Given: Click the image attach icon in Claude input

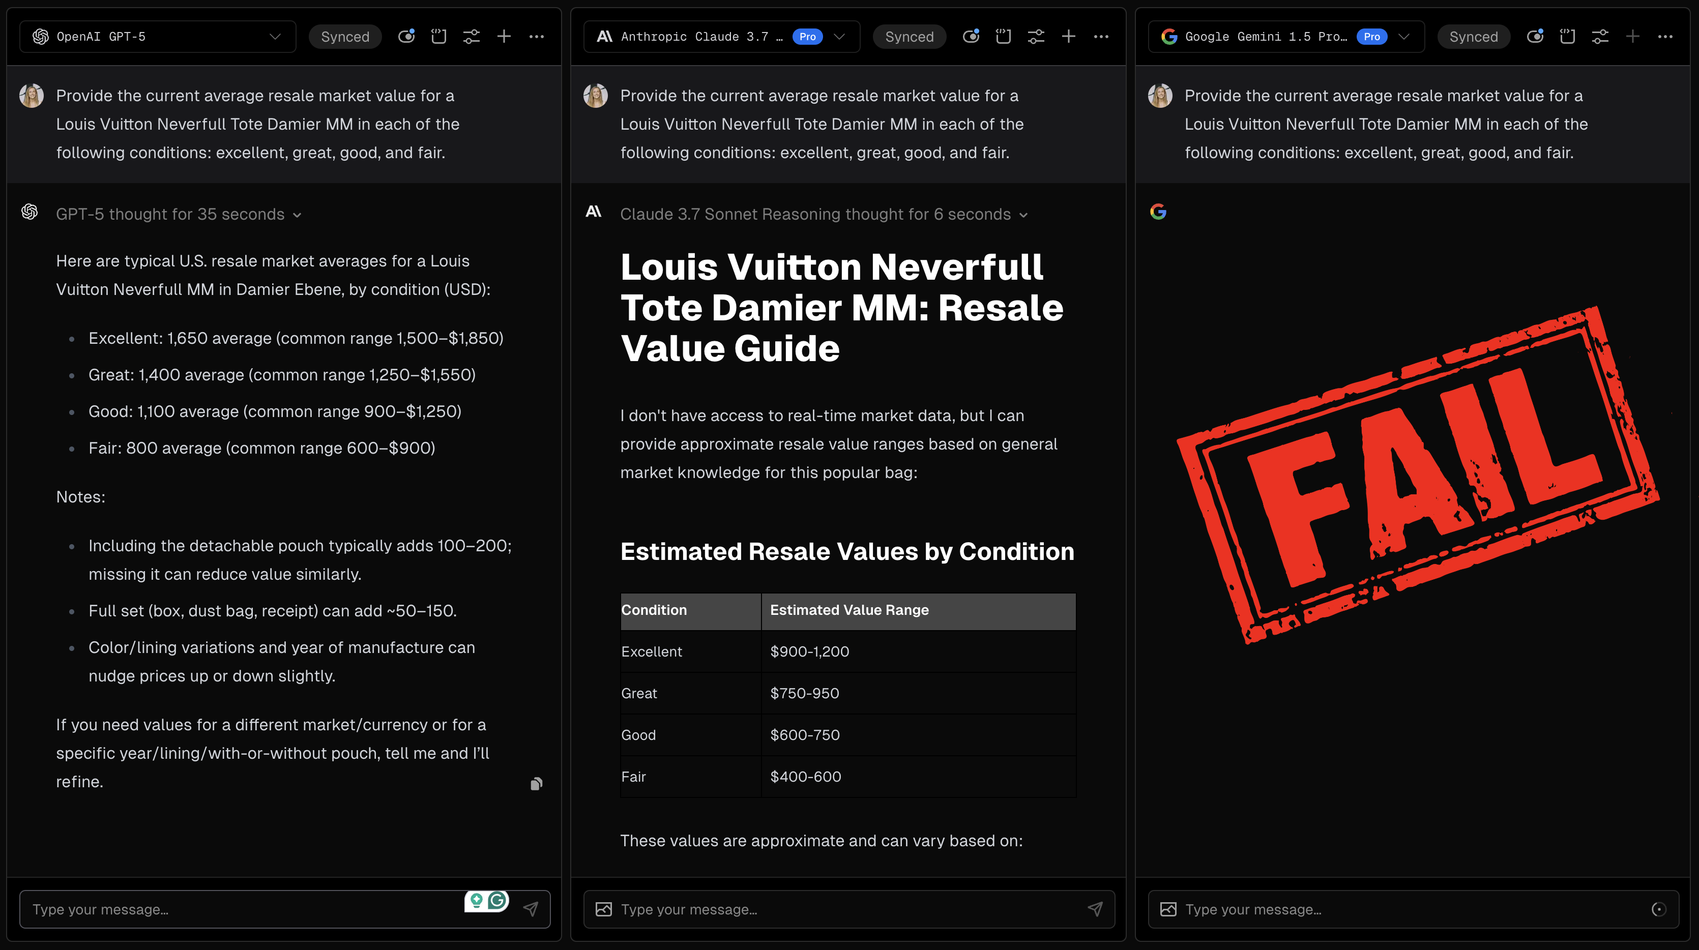Looking at the screenshot, I should pyautogui.click(x=603, y=909).
